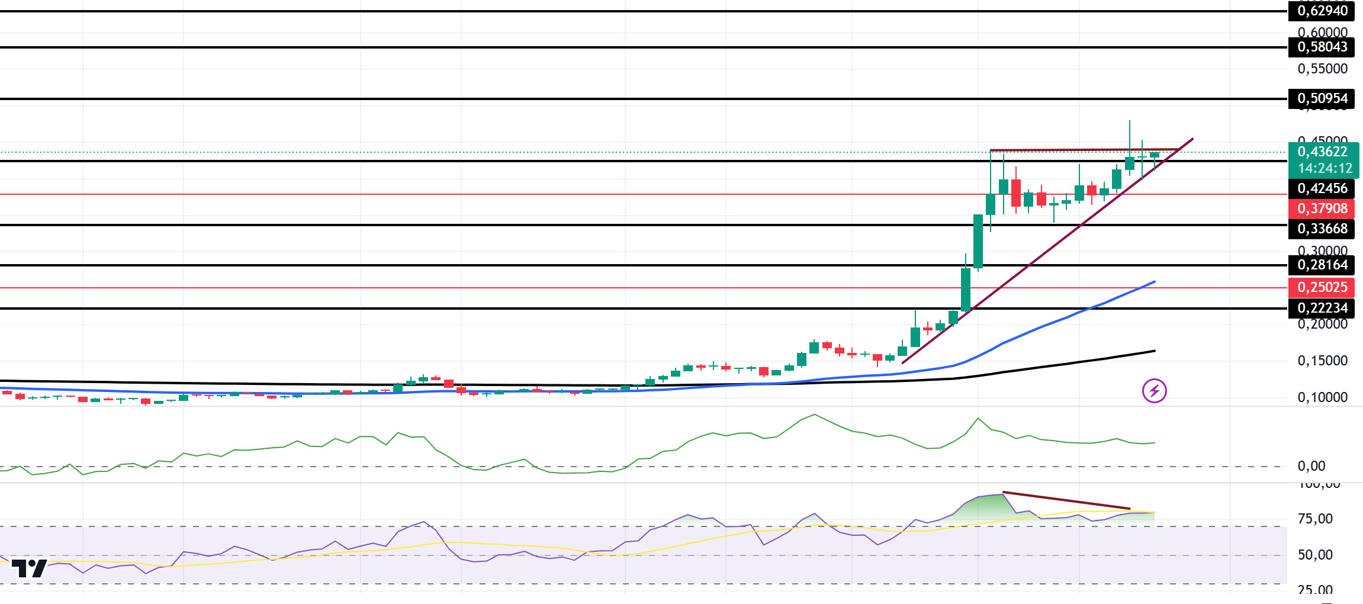This screenshot has height=604, width=1363.
Task: Select the 0,42456 price level label
Action: tap(1321, 188)
